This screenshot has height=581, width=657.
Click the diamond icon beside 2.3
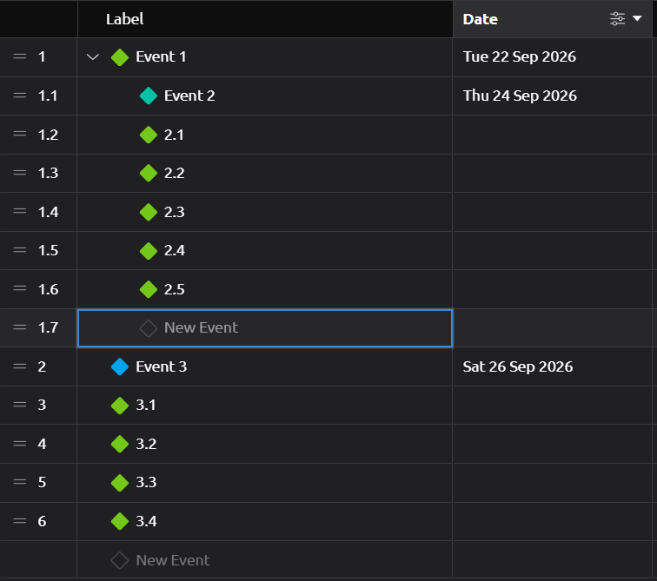tap(149, 212)
